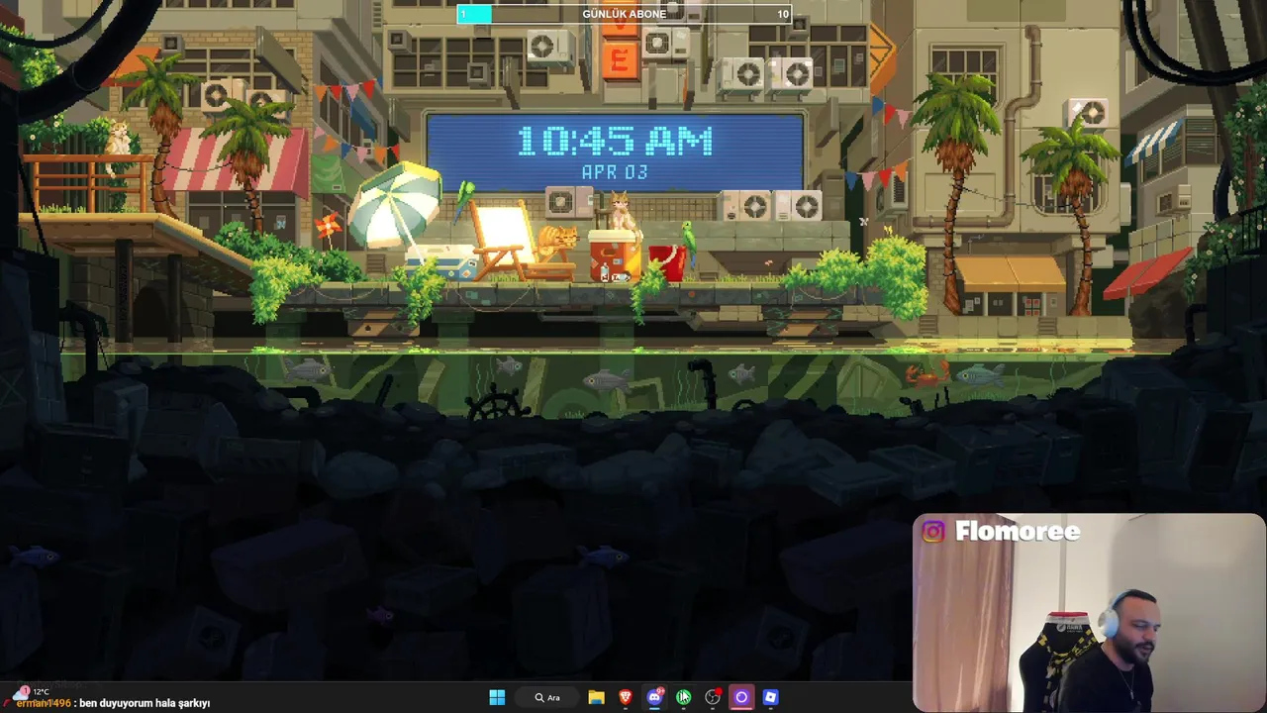
Task: Open the green cursor app on taskbar
Action: (x=684, y=697)
